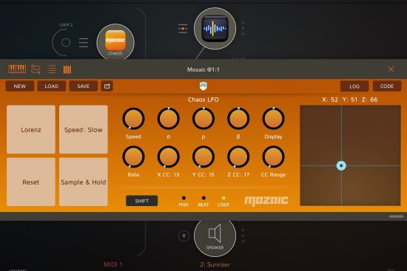This screenshot has height=271, width=407.
Task: Toggle the R record button near Speaker
Action: click(x=184, y=236)
